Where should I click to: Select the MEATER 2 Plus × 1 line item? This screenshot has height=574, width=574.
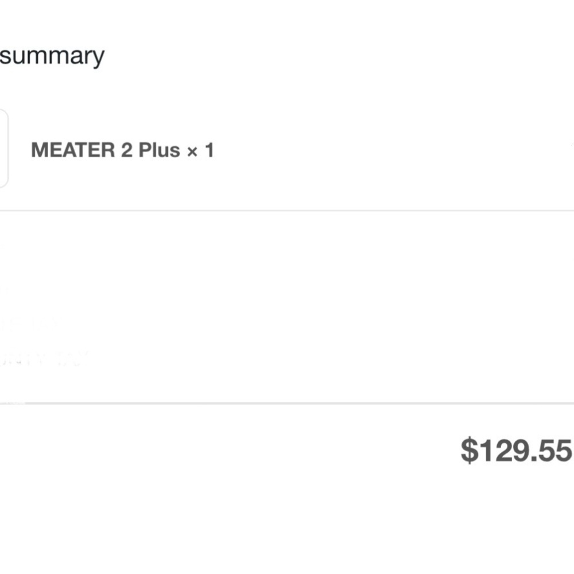[122, 150]
